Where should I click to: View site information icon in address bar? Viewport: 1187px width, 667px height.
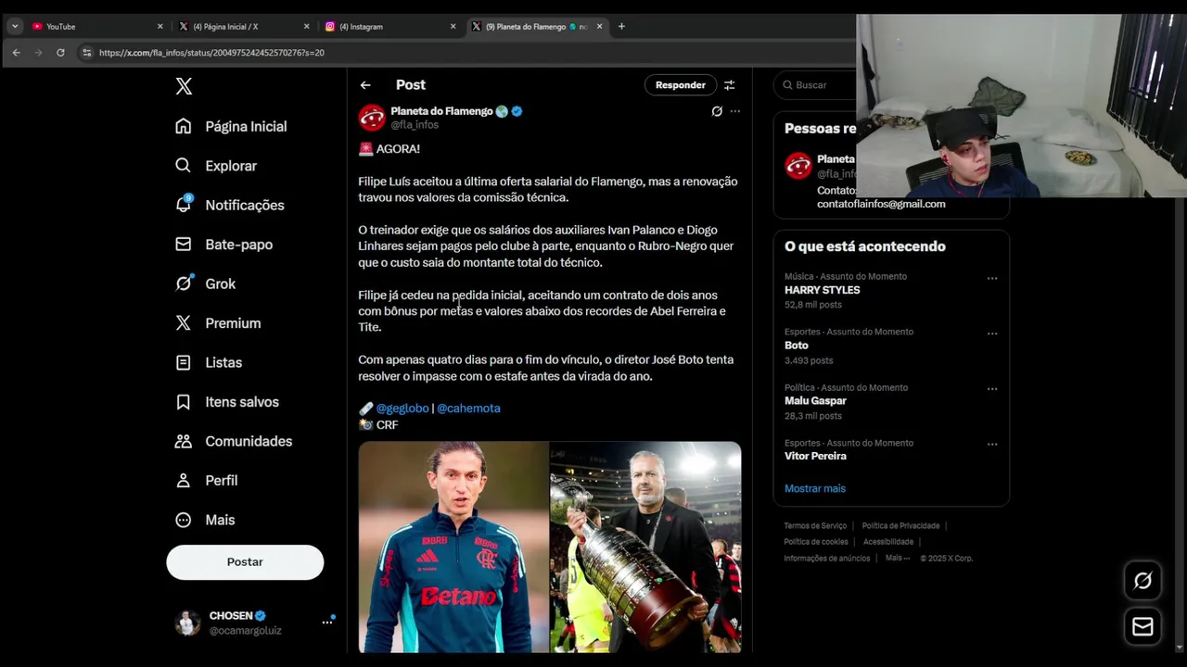click(x=86, y=53)
